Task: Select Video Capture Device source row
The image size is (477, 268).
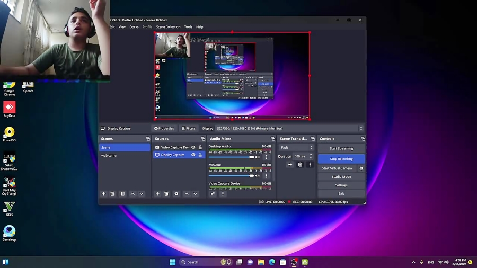Action: pyautogui.click(x=179, y=147)
